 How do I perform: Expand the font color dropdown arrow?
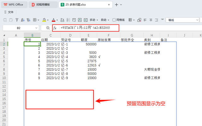pyautogui.click(x=57, y=20)
